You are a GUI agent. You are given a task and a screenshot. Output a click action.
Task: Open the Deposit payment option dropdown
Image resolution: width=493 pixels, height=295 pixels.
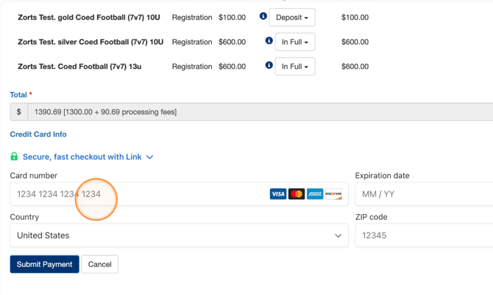tap(292, 18)
